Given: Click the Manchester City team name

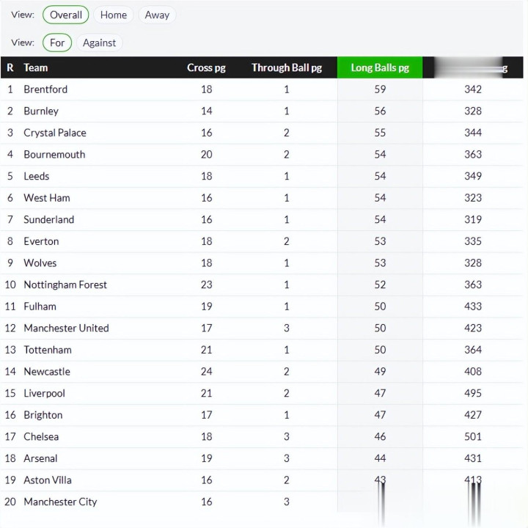Looking at the screenshot, I should (60, 502).
